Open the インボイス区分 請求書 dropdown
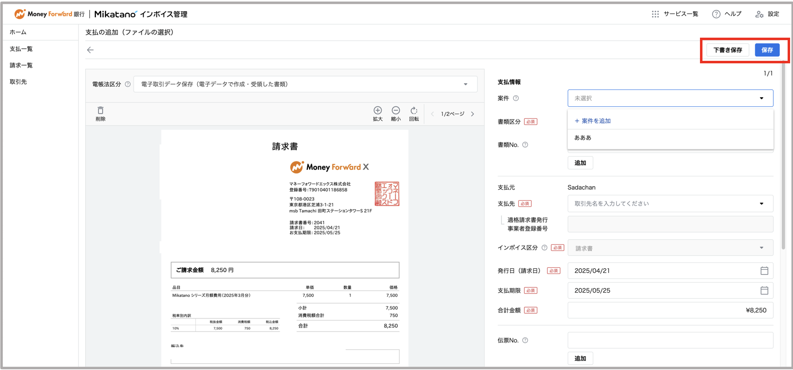This screenshot has height=370, width=793. click(670, 248)
